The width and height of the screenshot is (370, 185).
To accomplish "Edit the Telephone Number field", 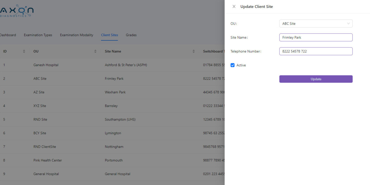I will pos(316,51).
